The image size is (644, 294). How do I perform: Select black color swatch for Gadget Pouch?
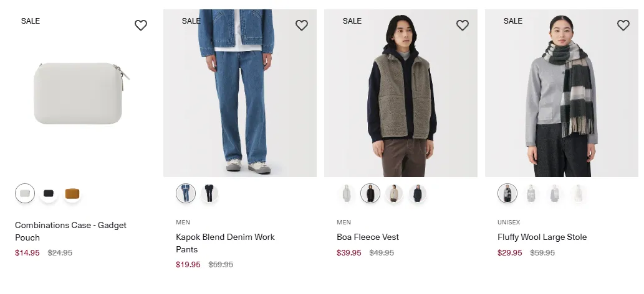coord(49,193)
